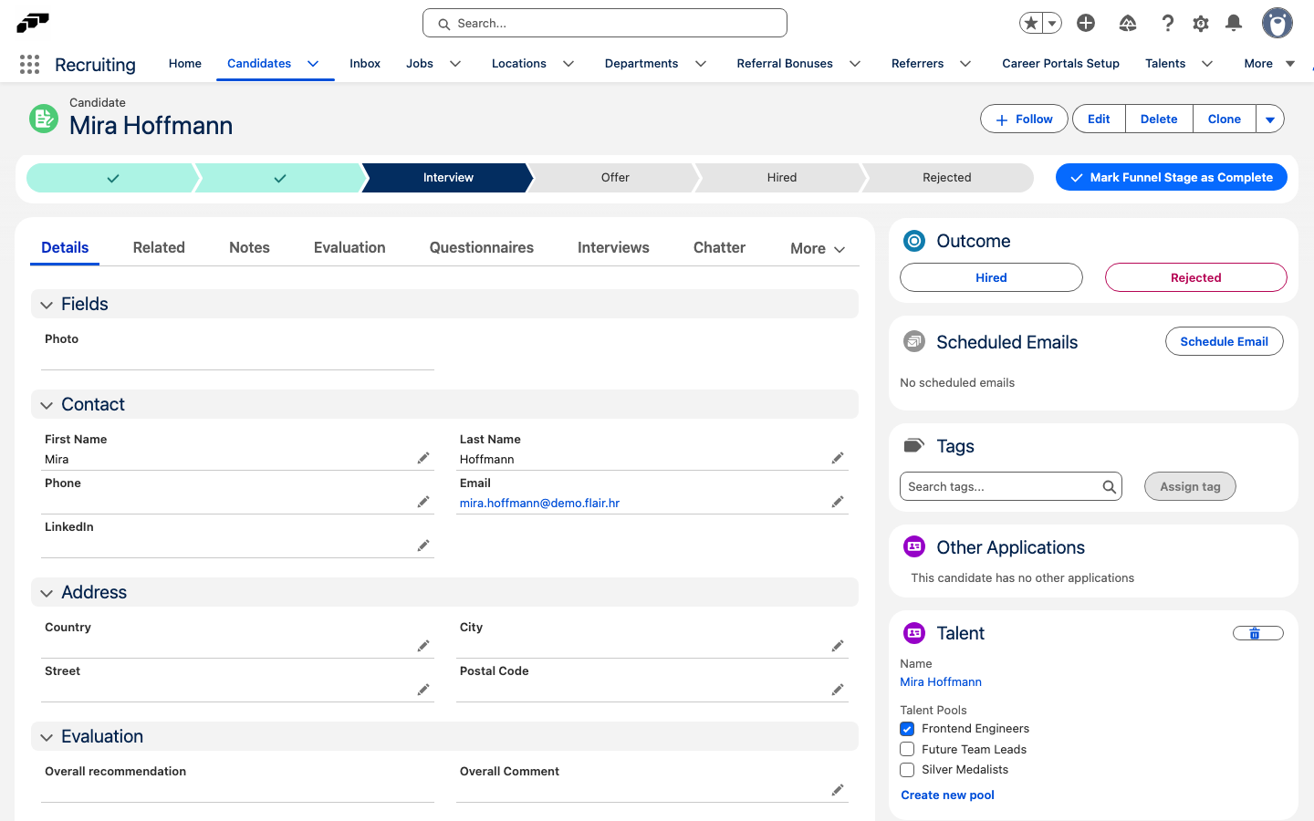Collapse the Address section
This screenshot has height=821, width=1314.
click(x=47, y=593)
